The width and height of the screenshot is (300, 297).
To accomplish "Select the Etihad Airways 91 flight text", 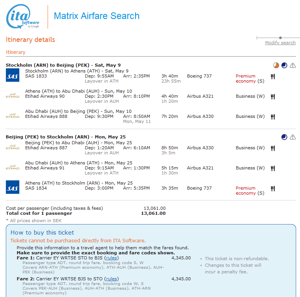I will 45,168.
